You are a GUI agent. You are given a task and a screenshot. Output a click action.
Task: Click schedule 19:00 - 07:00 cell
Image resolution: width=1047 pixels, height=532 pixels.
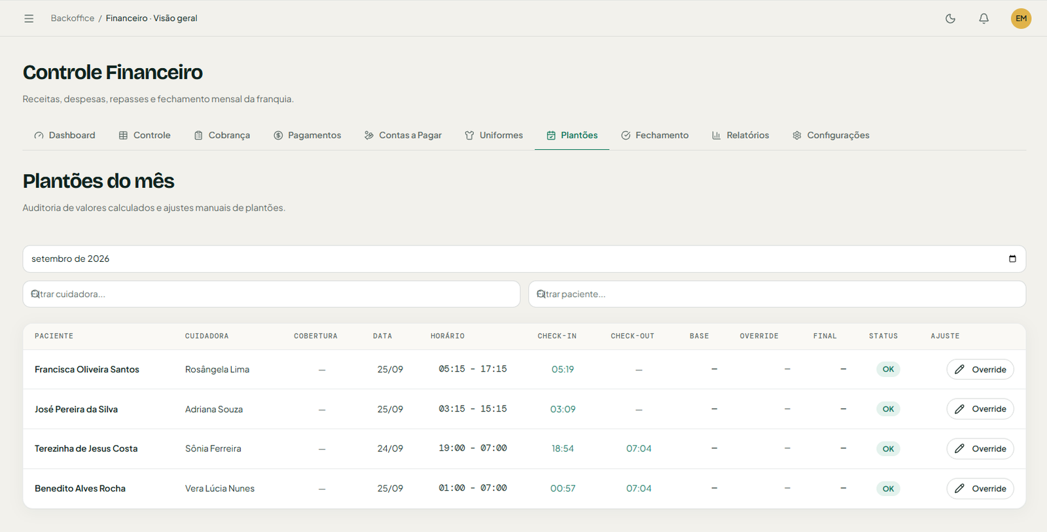pyautogui.click(x=472, y=448)
